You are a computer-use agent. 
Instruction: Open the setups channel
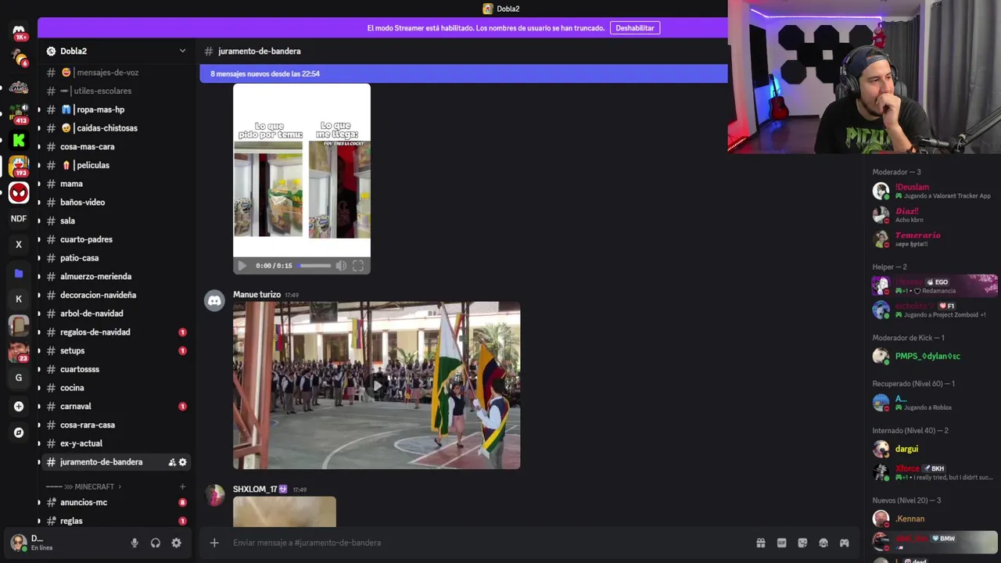click(117, 351)
